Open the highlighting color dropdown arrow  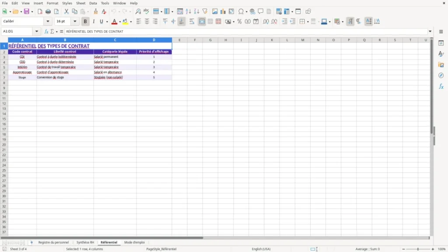131,21
